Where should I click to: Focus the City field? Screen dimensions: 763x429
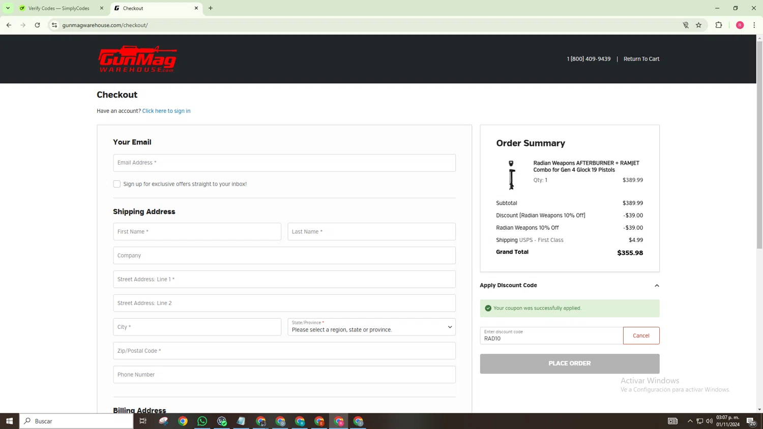pos(197,327)
